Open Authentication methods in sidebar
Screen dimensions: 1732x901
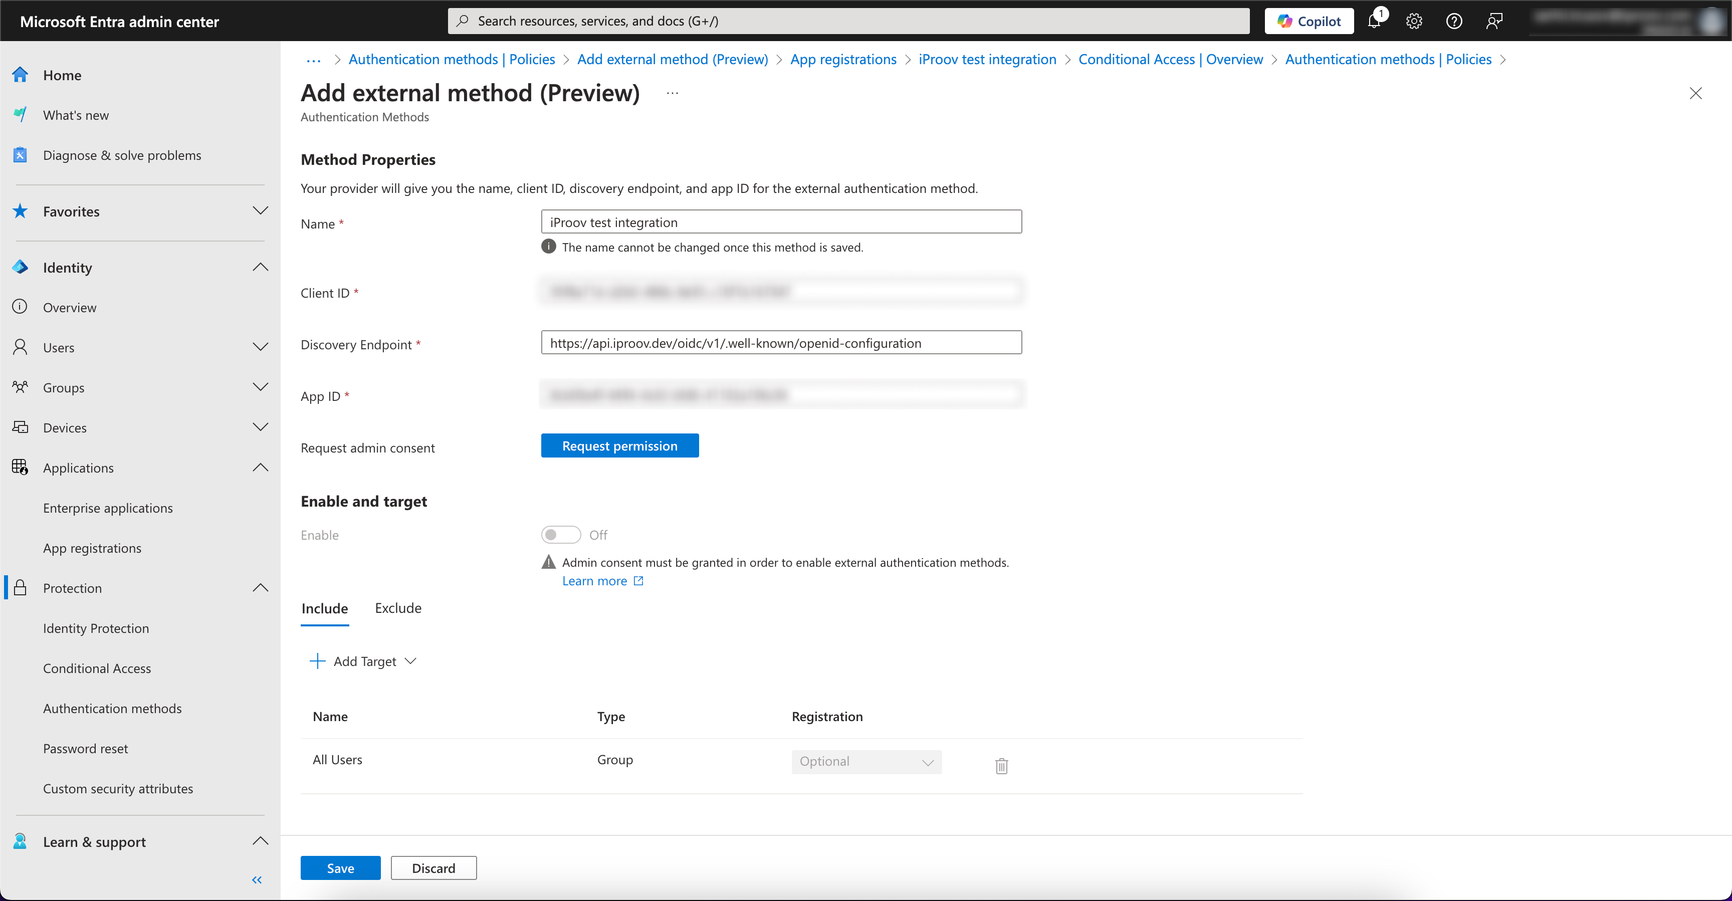tap(112, 708)
